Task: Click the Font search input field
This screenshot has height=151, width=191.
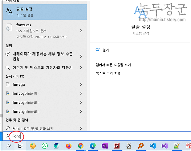Action: click(97, 136)
